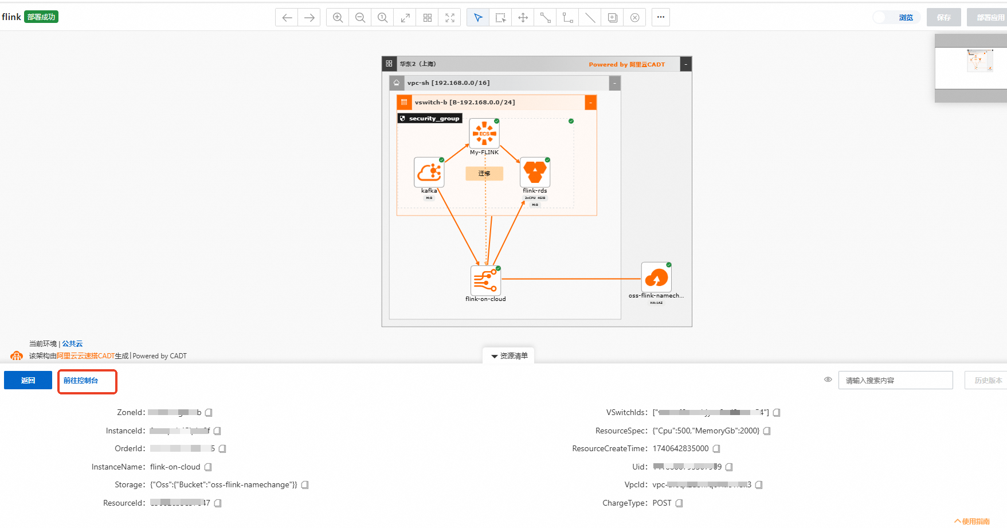Collapse the vswitch-b container
The height and width of the screenshot is (528, 1007).
tap(590, 103)
